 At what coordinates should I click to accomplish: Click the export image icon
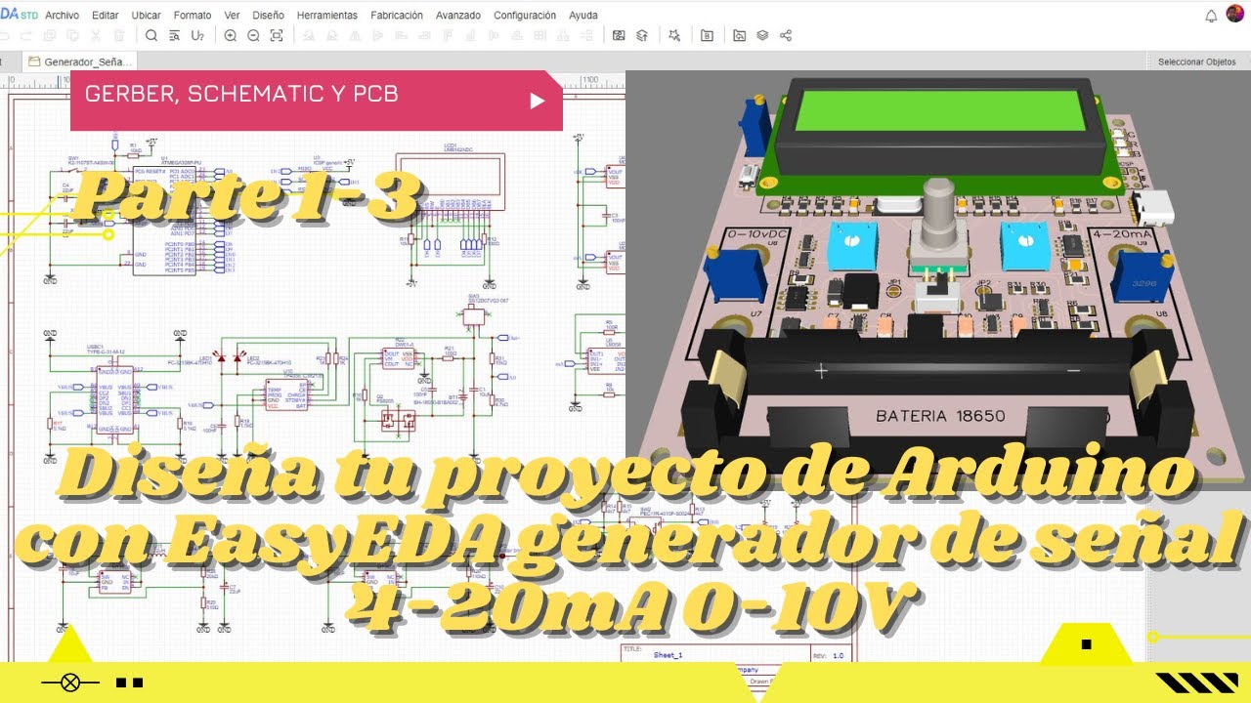(740, 35)
